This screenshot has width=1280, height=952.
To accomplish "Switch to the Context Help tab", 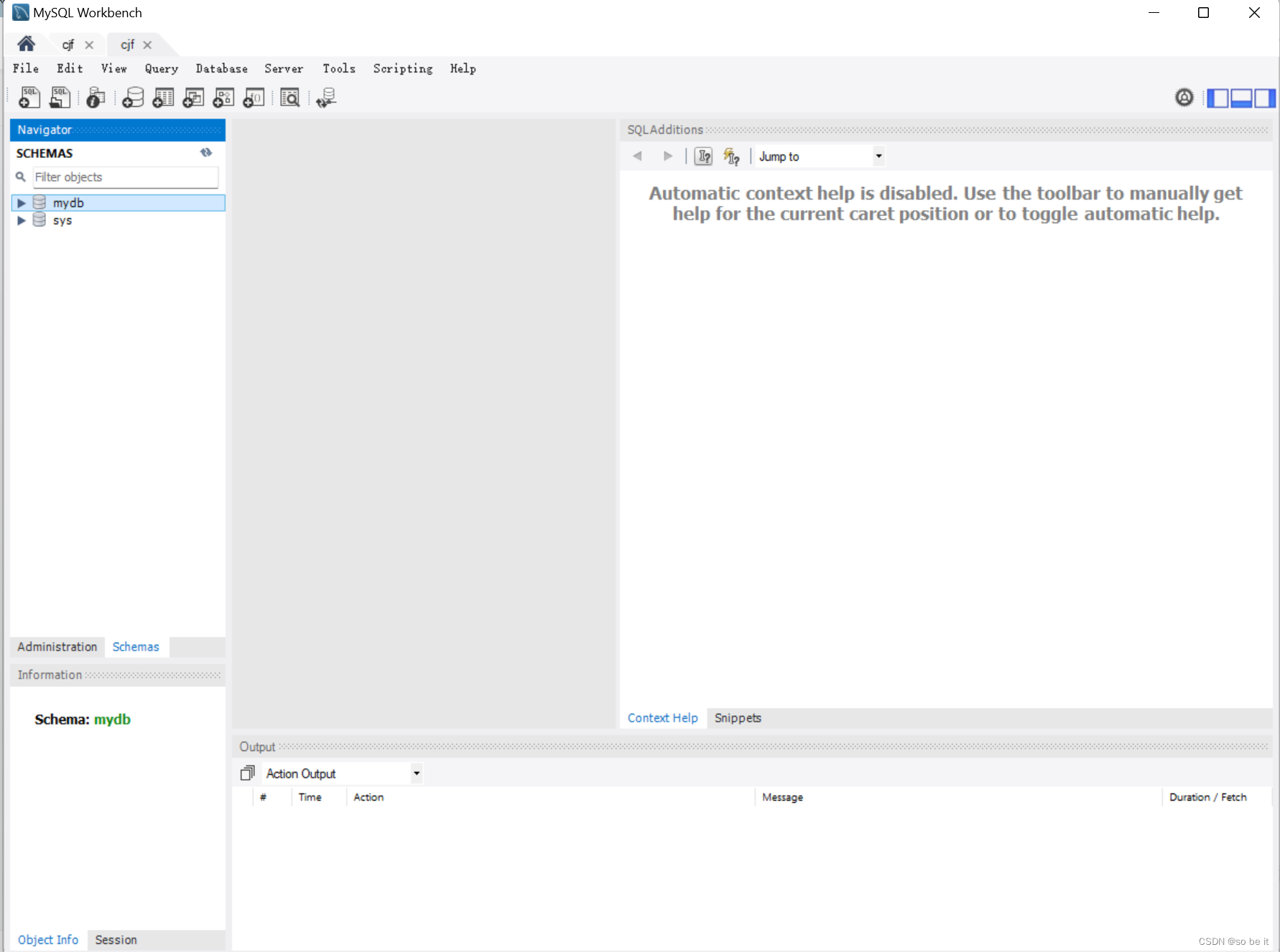I will coord(663,718).
